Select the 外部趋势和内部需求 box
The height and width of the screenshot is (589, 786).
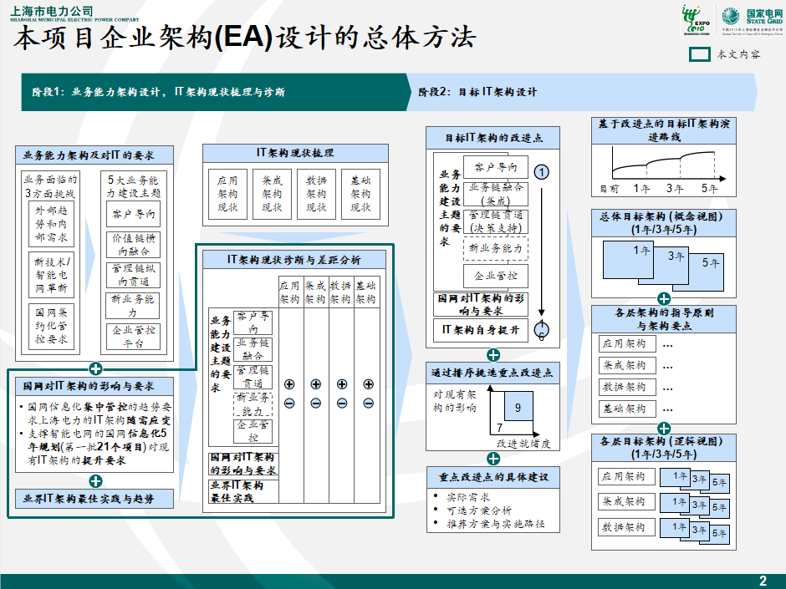51,223
